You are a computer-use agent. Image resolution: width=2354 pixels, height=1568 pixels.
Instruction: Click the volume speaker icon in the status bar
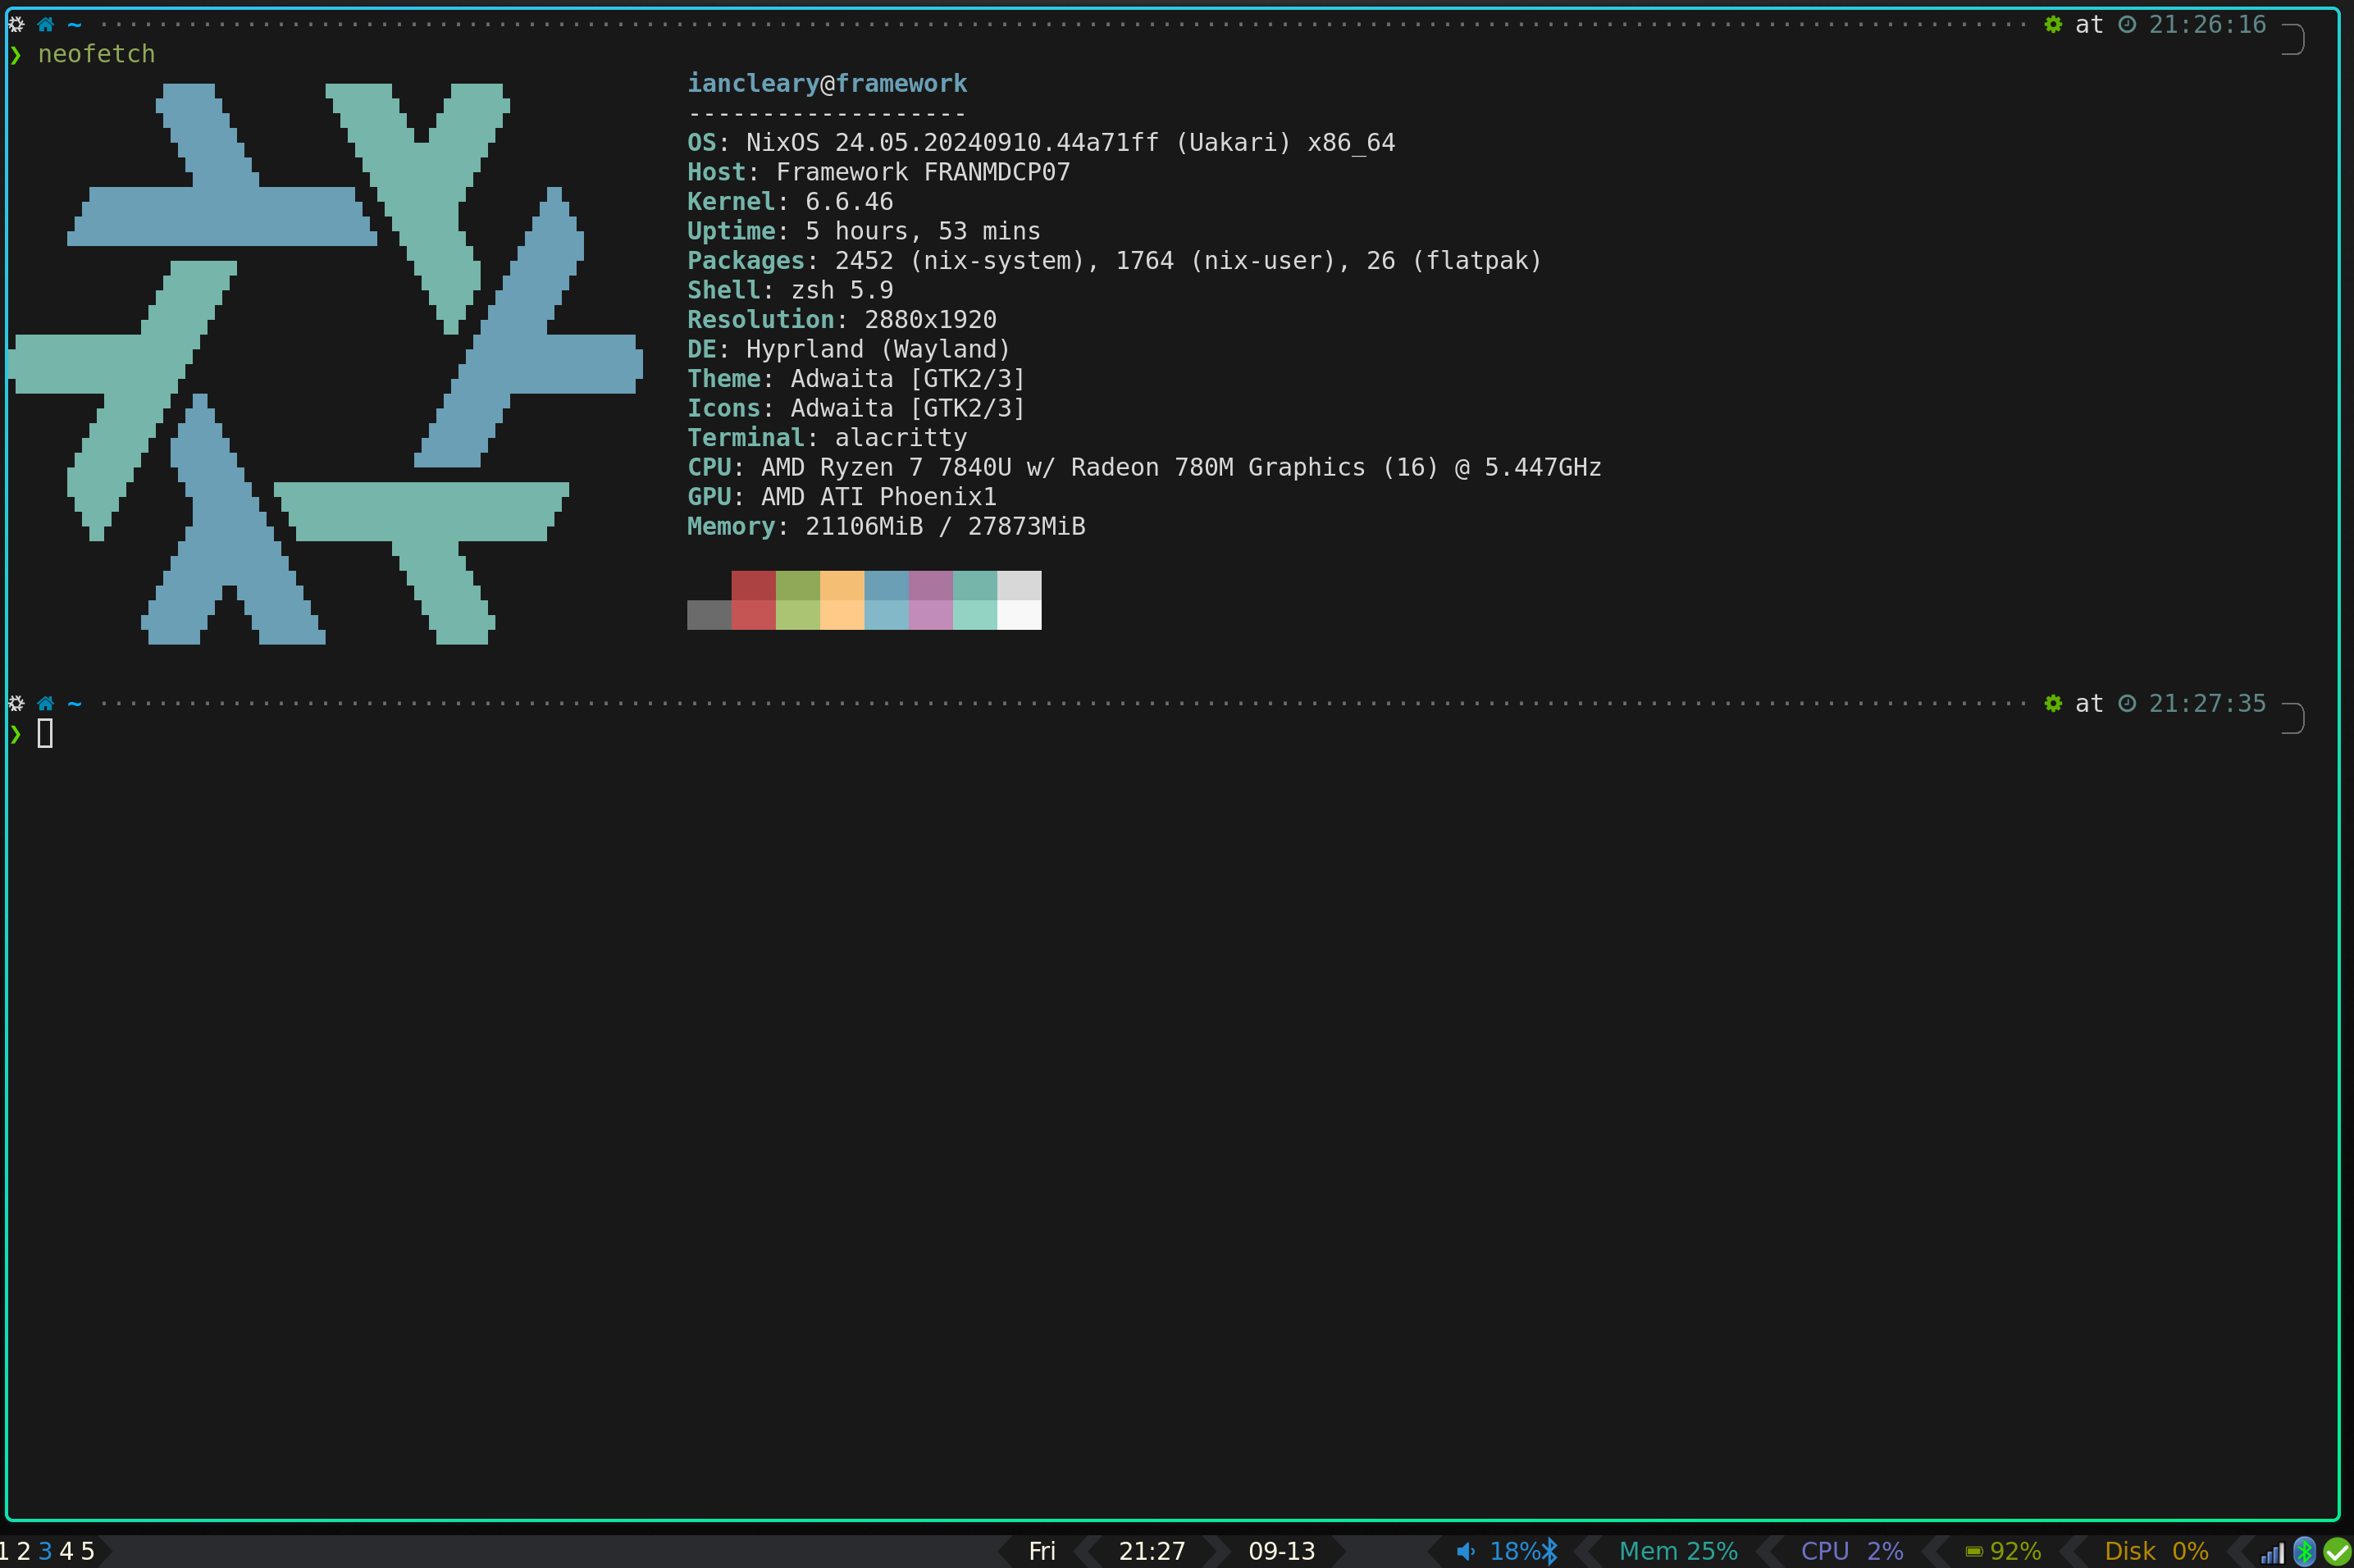(1466, 1551)
